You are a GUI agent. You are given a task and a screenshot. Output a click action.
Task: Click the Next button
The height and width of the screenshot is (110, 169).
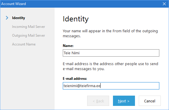tap(124, 101)
